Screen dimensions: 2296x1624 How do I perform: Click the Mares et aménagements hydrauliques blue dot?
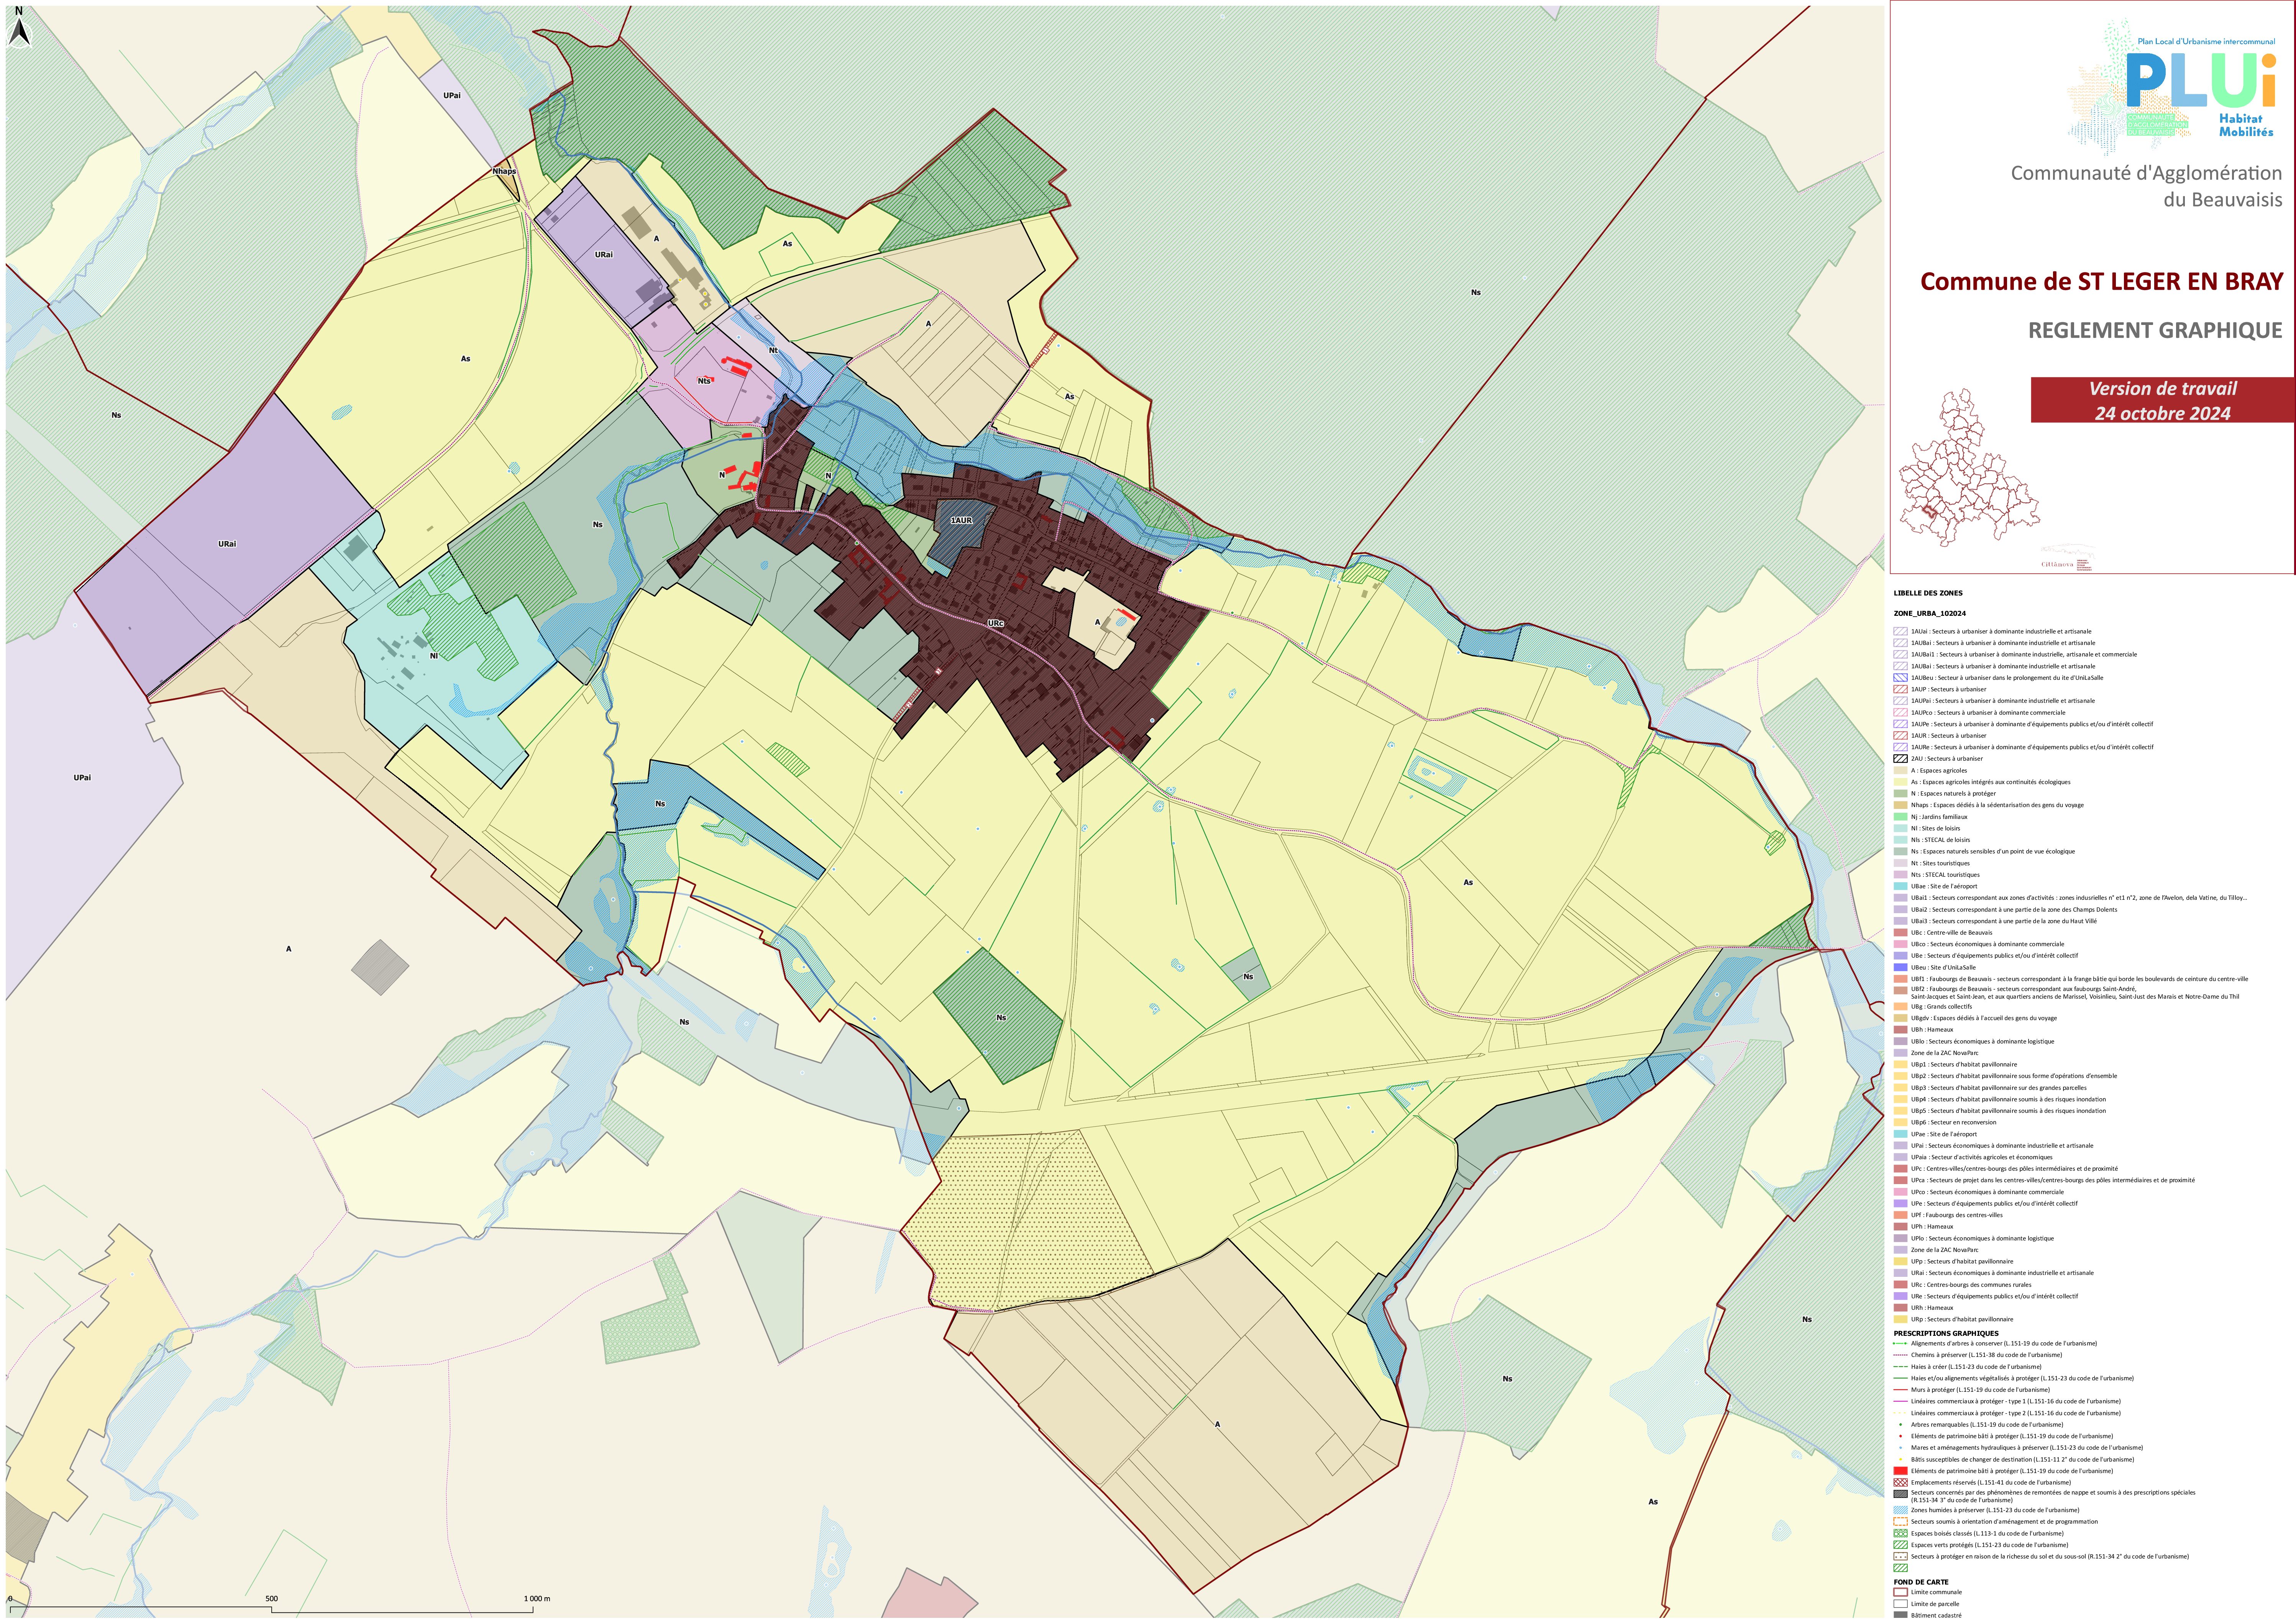pyautogui.click(x=1900, y=1448)
